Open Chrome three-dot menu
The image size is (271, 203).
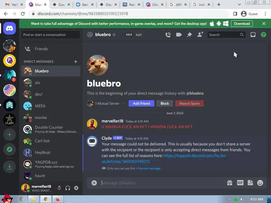click(265, 14)
